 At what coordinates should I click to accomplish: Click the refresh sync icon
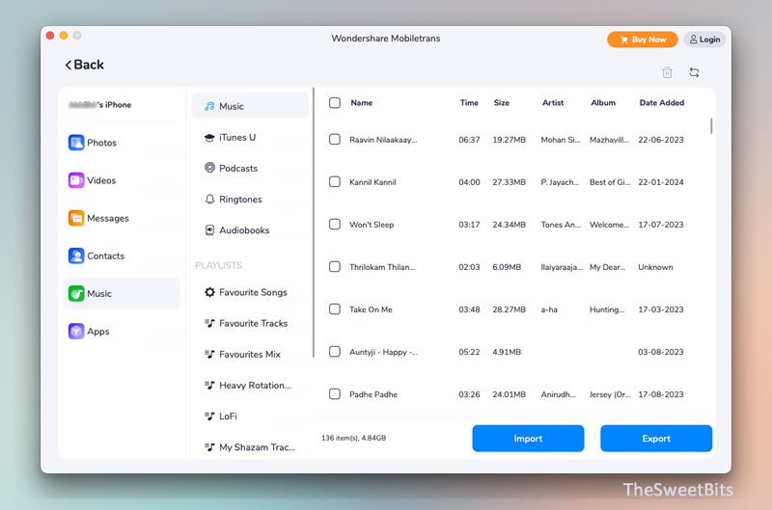tap(694, 72)
